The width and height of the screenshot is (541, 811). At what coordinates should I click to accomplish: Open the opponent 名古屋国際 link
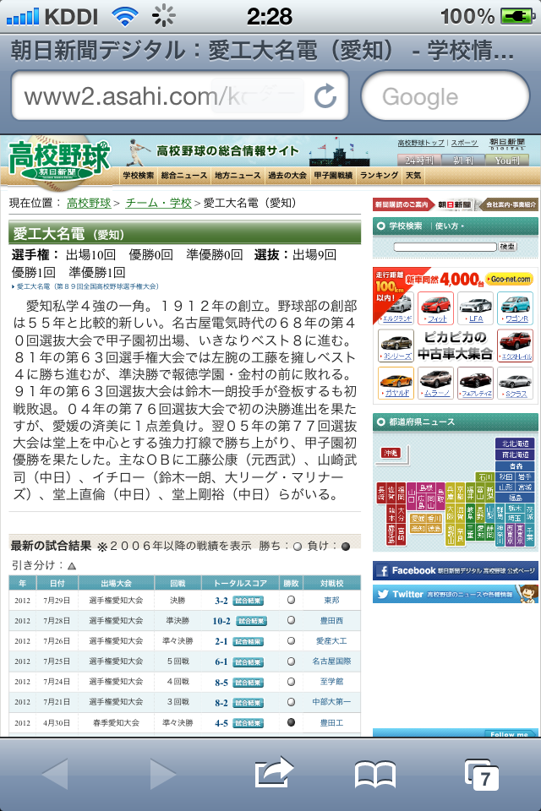(332, 661)
